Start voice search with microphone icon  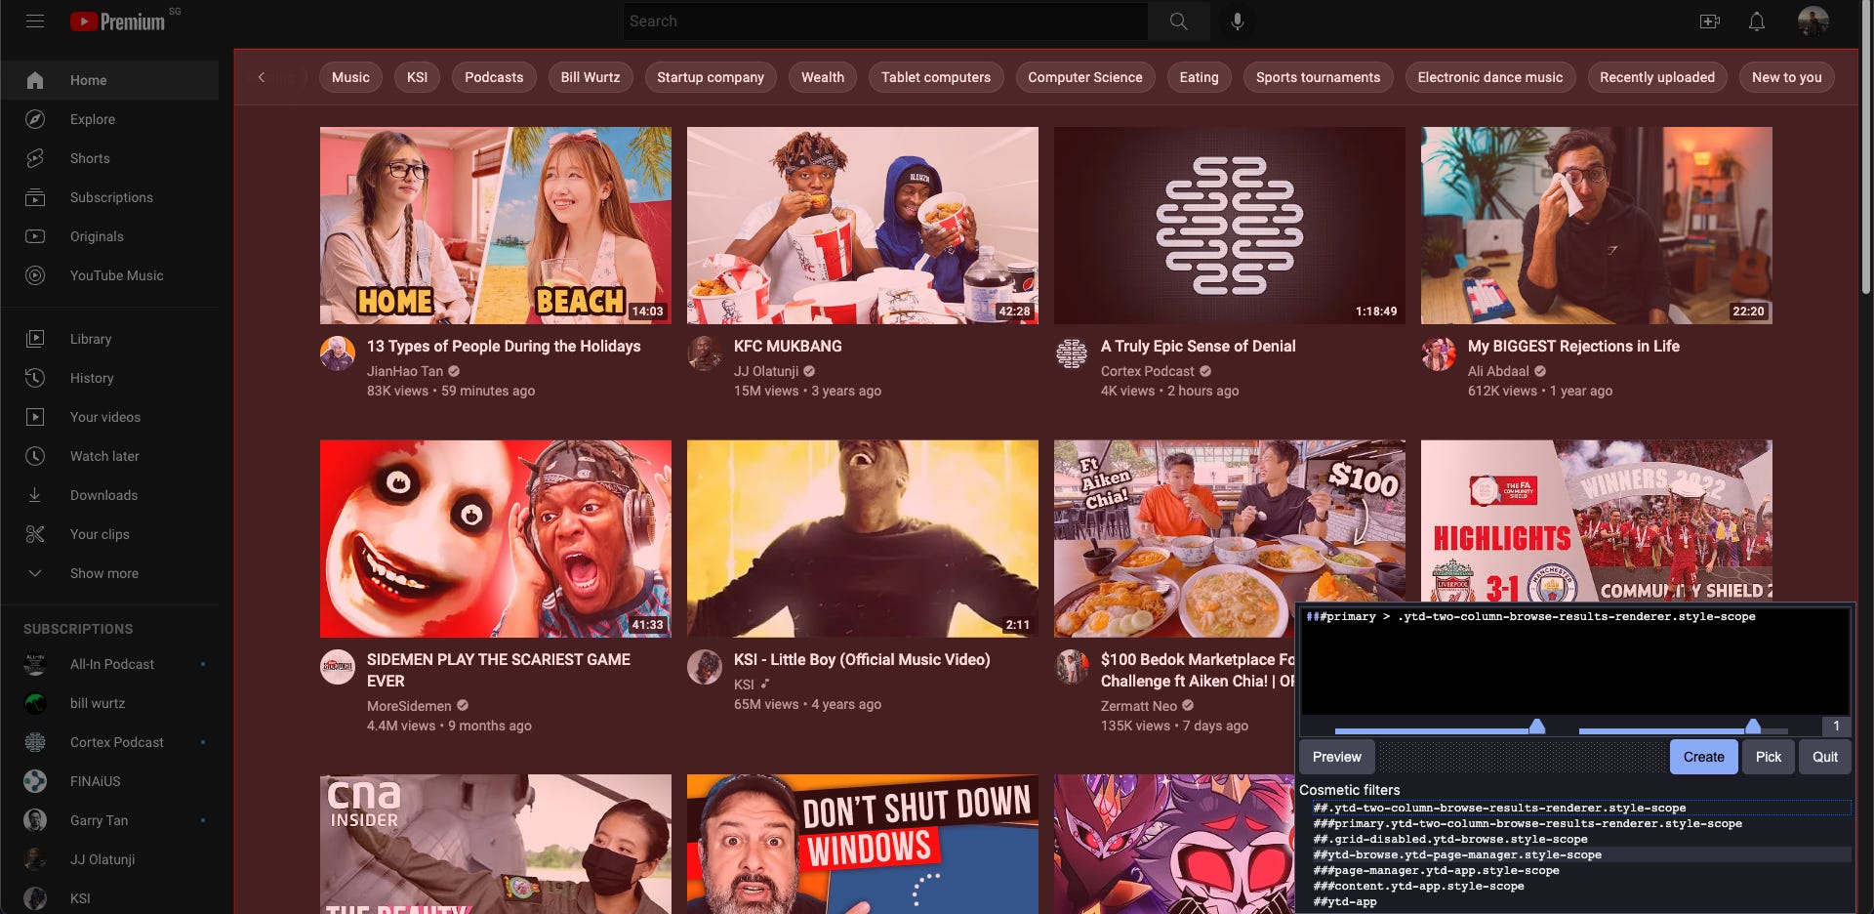tap(1237, 21)
